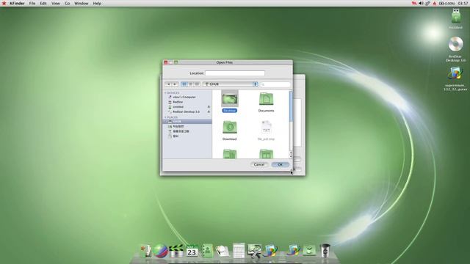Screen dimensions: 470x264
Task: Click the red input language icon in menu bar
Action: [414, 3]
